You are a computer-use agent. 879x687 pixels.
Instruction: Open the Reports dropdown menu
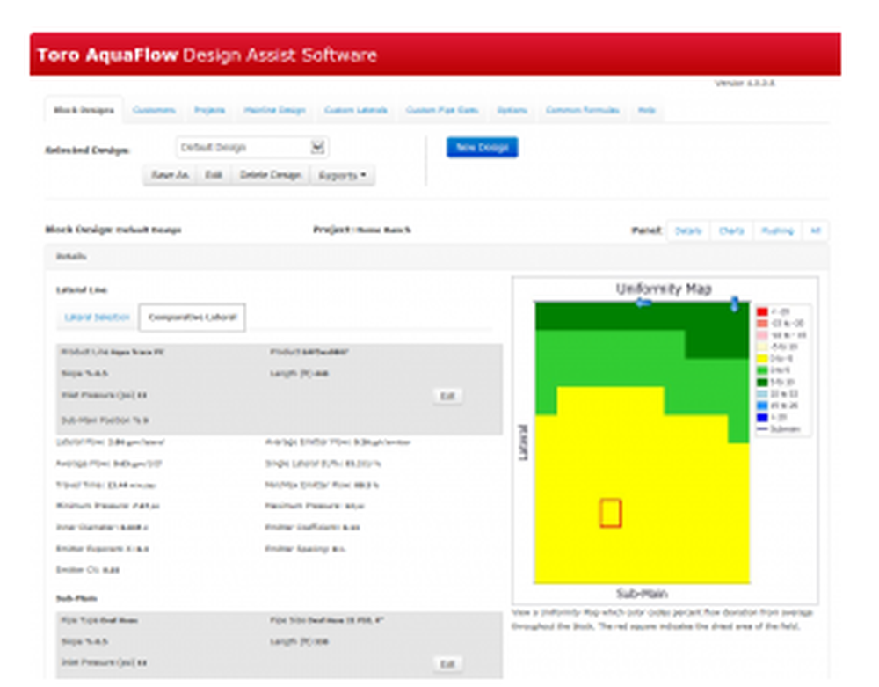click(x=342, y=176)
